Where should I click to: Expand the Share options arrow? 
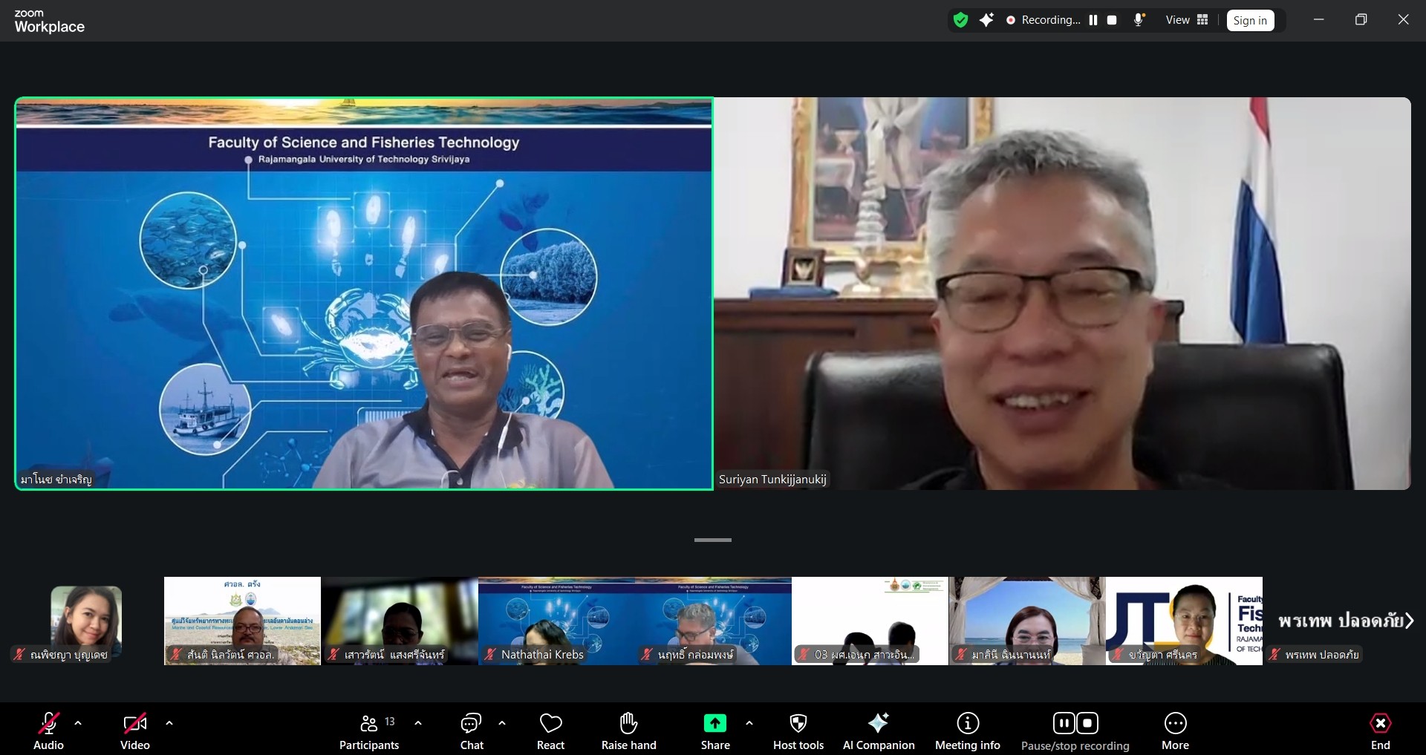pyautogui.click(x=749, y=723)
